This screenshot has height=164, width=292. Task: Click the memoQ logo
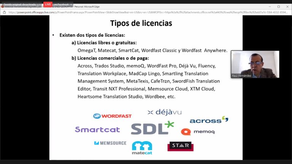[x=198, y=132]
